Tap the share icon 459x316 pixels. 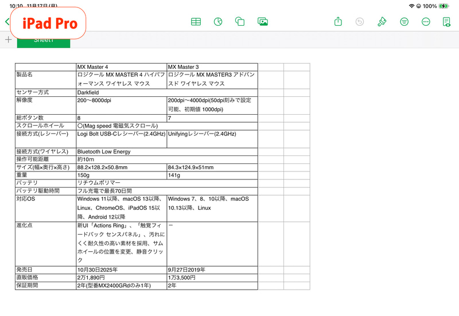click(338, 21)
